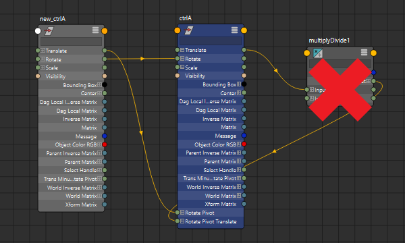Click black Bounding Box port on new_ctrlA
405x243 pixels.
click(105, 84)
